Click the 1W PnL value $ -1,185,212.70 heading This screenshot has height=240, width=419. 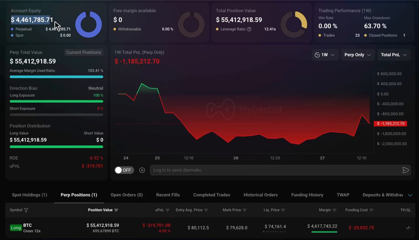click(x=137, y=61)
